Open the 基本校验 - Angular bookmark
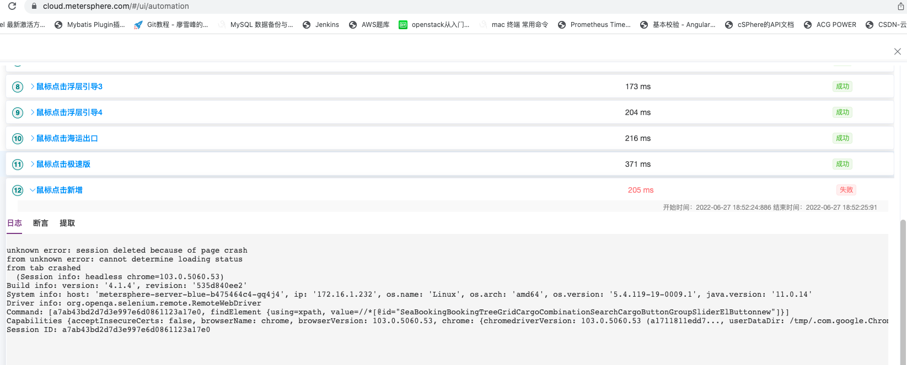Viewport: 907px width, 365px height. coord(678,25)
